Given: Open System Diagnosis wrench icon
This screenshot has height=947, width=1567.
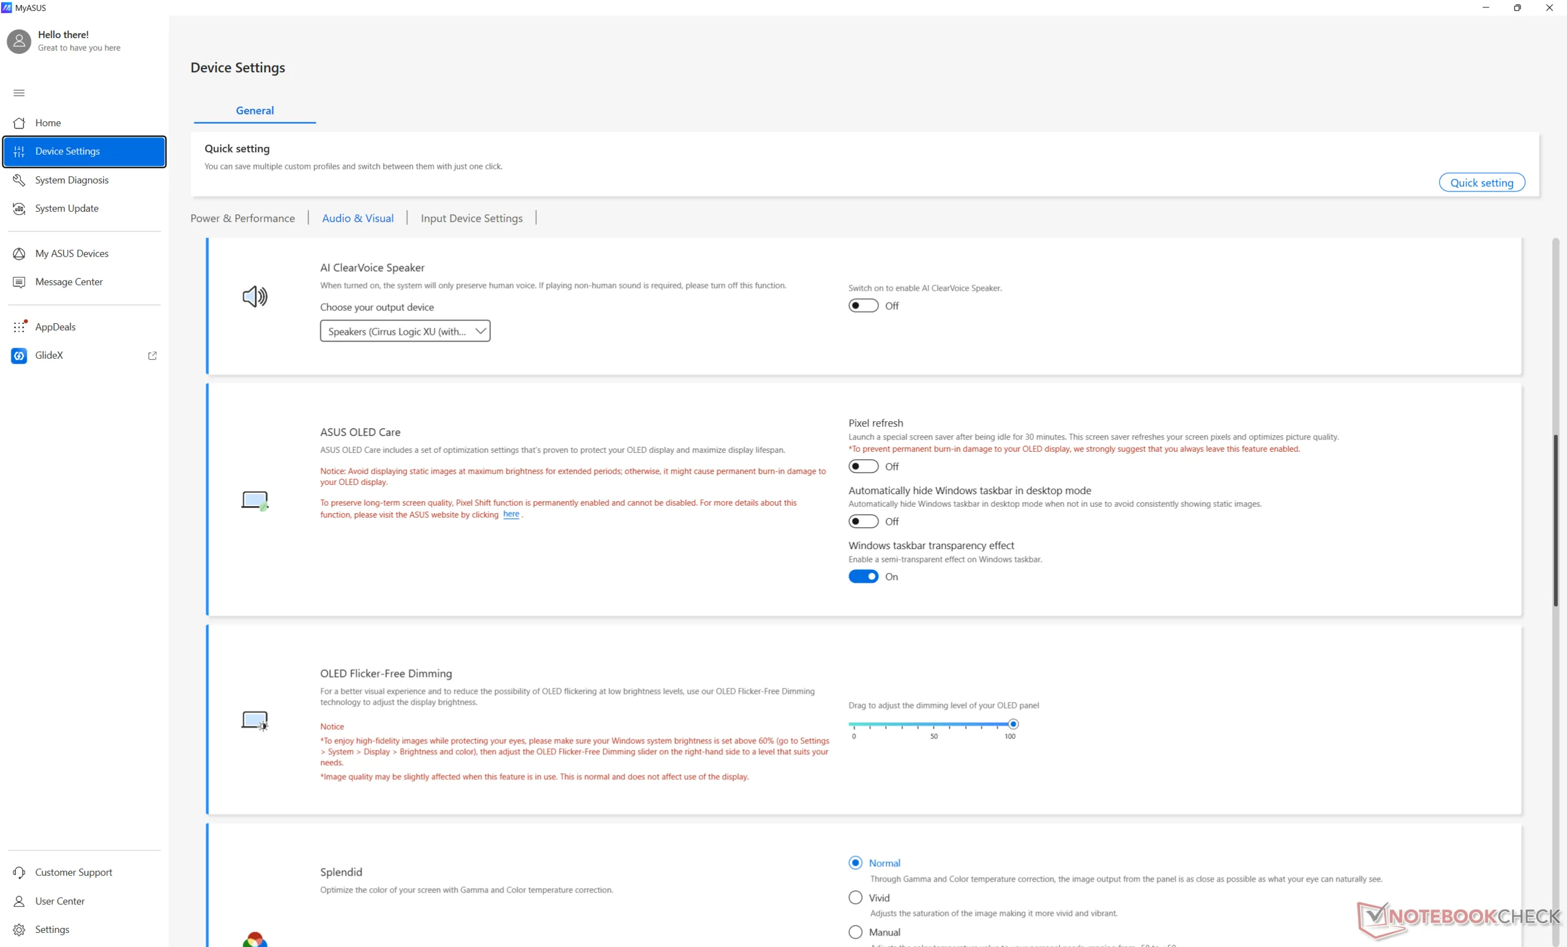Looking at the screenshot, I should [x=19, y=180].
